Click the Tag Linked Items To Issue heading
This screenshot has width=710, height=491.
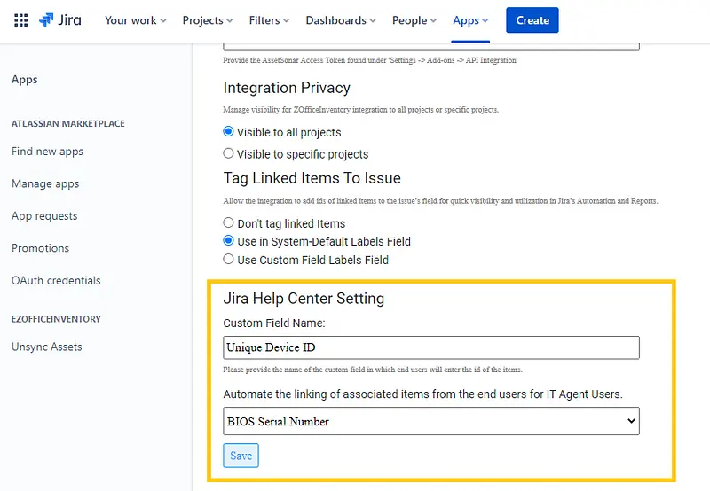tap(312, 178)
